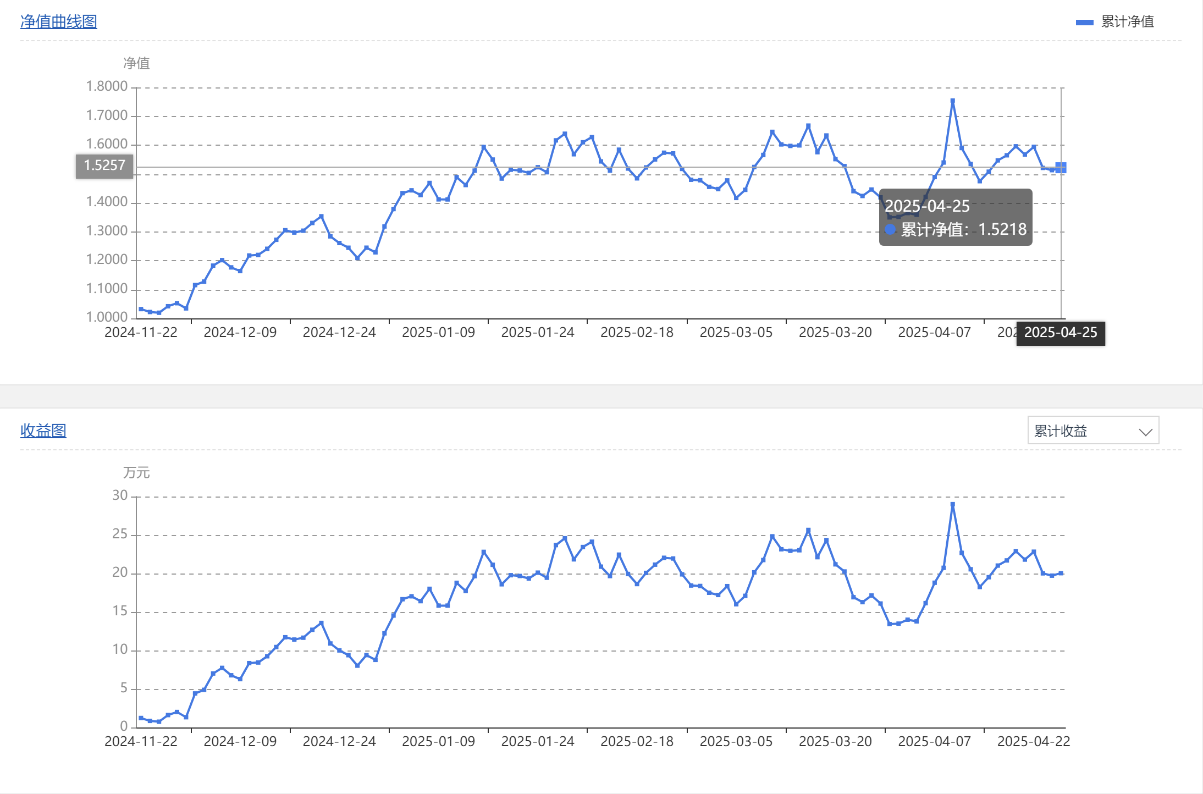The width and height of the screenshot is (1203, 794).
Task: Click the blue dot inside the tooltip
Action: click(890, 229)
